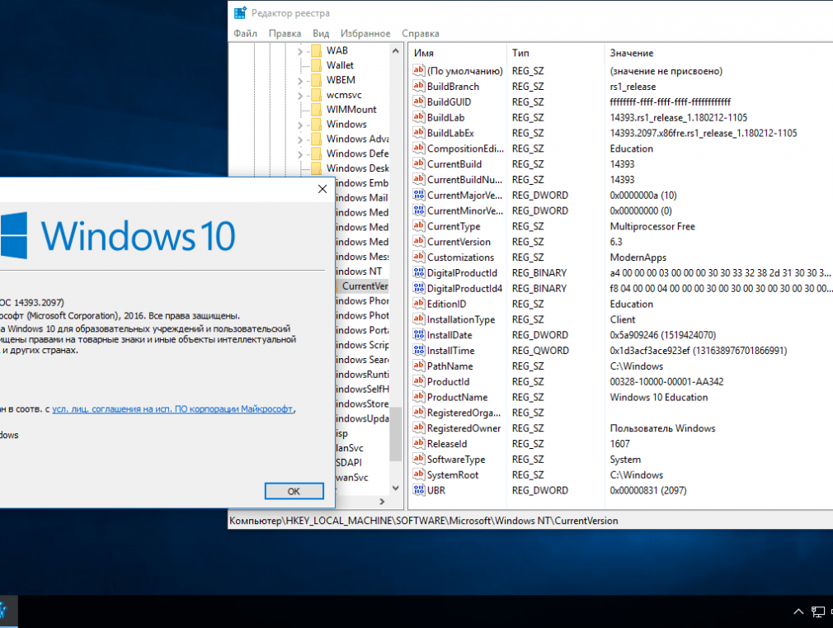The image size is (833, 628).
Task: Expand the Windows Defe... tree node
Action: (300, 154)
